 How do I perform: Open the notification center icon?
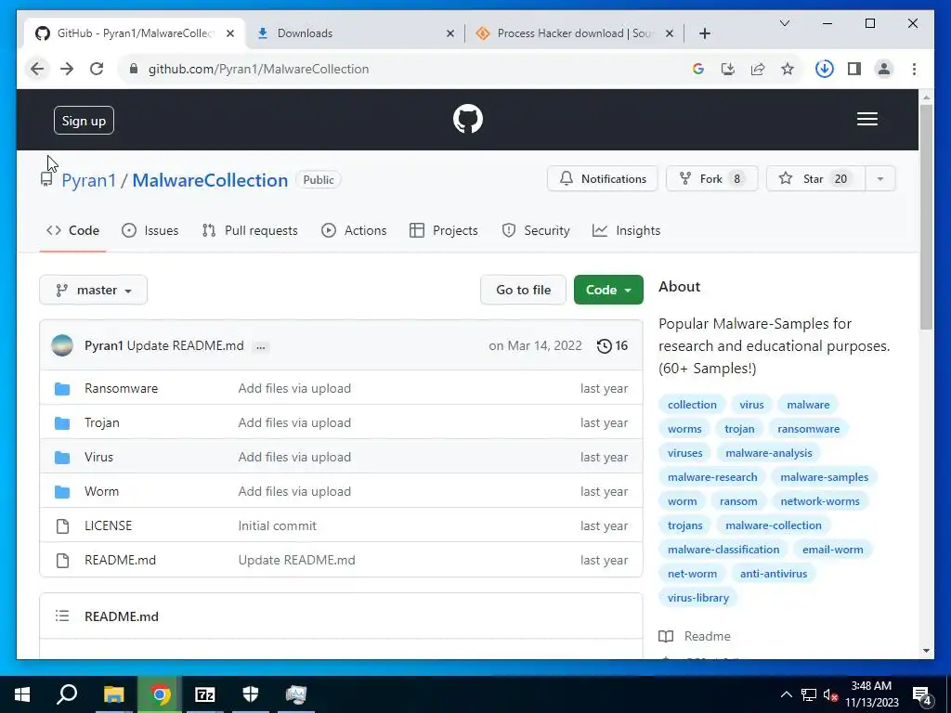pyautogui.click(x=922, y=695)
